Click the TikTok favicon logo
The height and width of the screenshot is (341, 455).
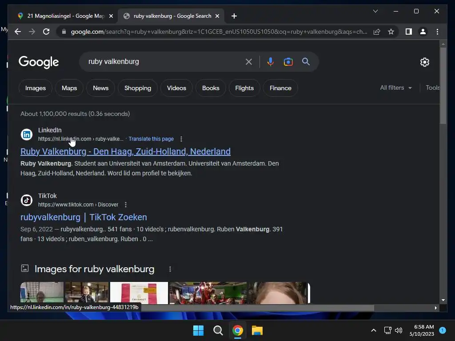point(27,200)
